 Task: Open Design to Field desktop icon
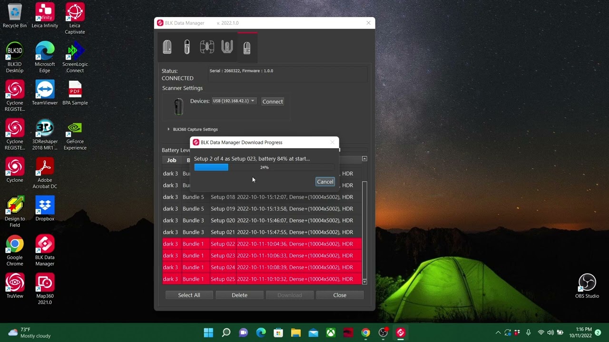[15, 212]
